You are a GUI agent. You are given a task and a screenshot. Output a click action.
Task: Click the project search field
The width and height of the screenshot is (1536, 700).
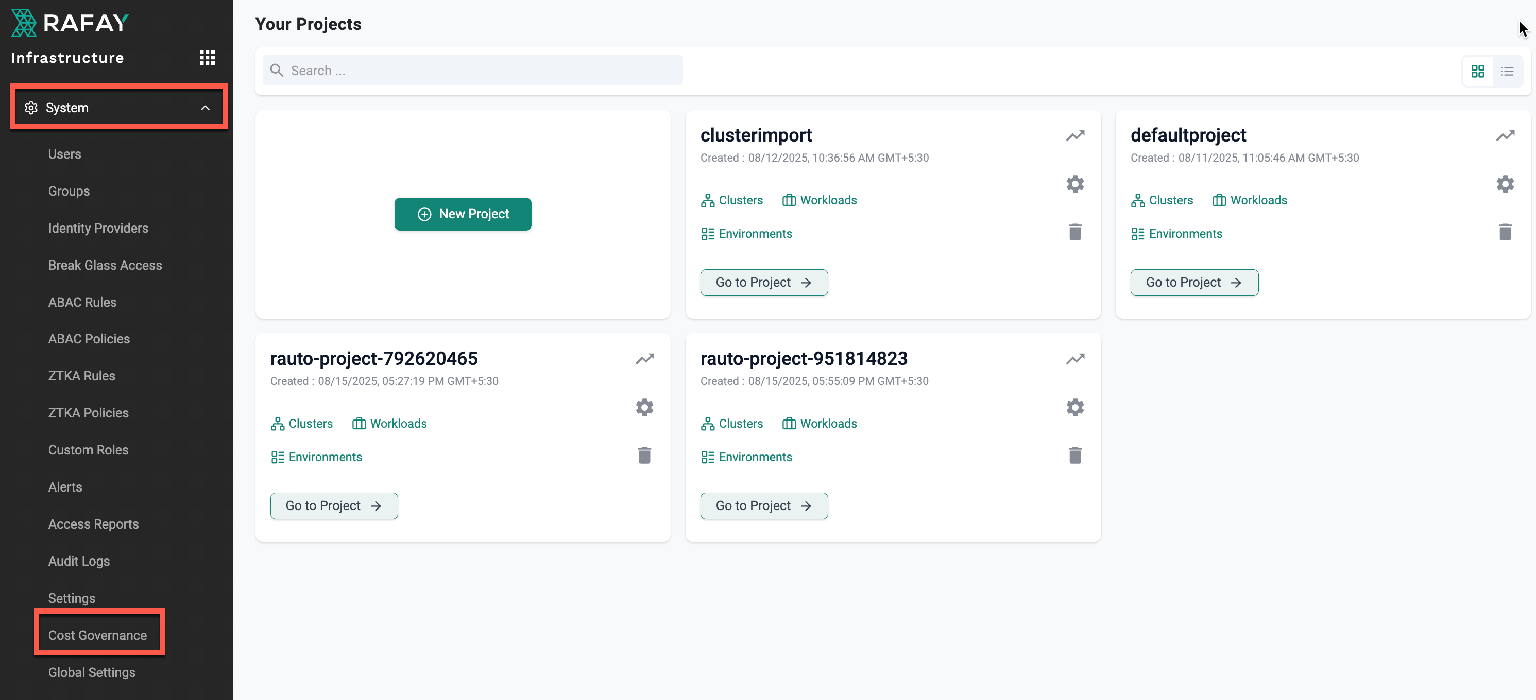click(x=472, y=71)
